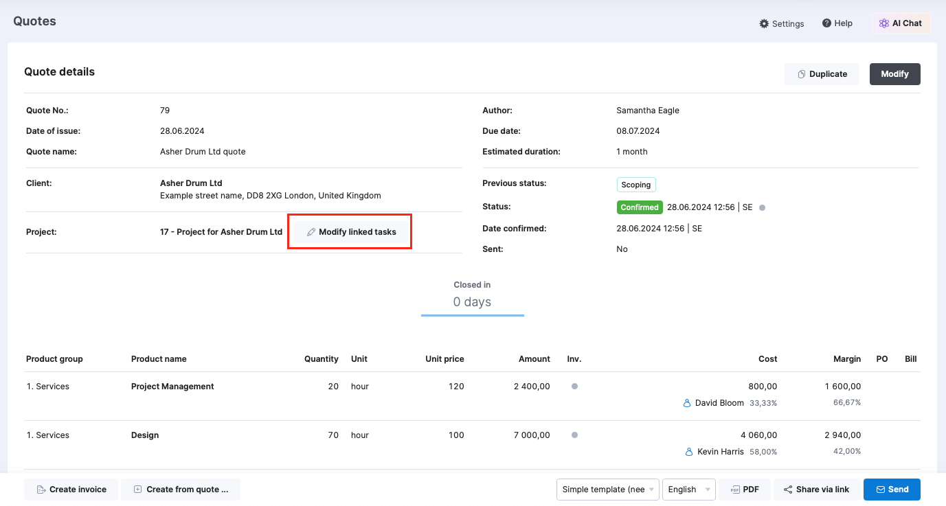Click the Kevin Harris name

[x=721, y=452]
